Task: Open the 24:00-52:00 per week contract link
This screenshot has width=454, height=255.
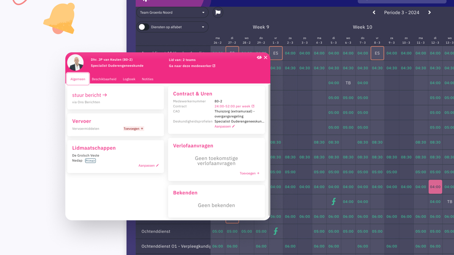Action: tap(234, 106)
